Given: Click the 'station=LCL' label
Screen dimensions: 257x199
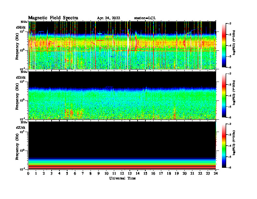Looking at the screenshot, I should 145,18.
